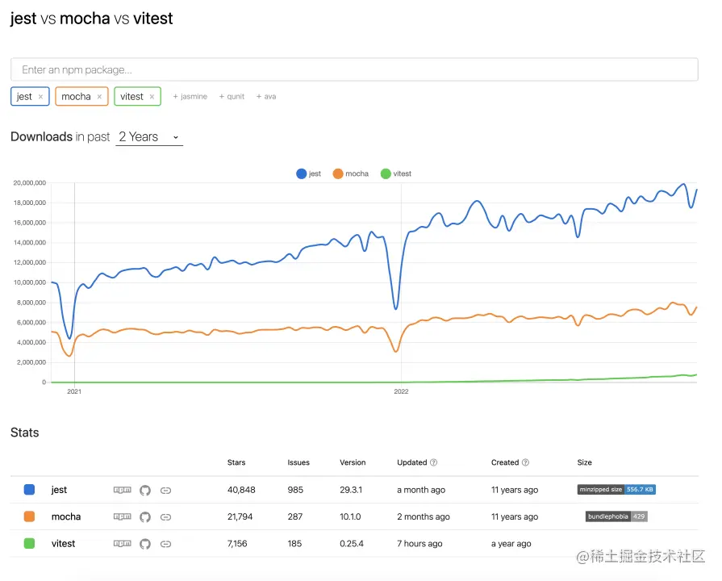Add the jasmine package suggestion

pos(190,97)
